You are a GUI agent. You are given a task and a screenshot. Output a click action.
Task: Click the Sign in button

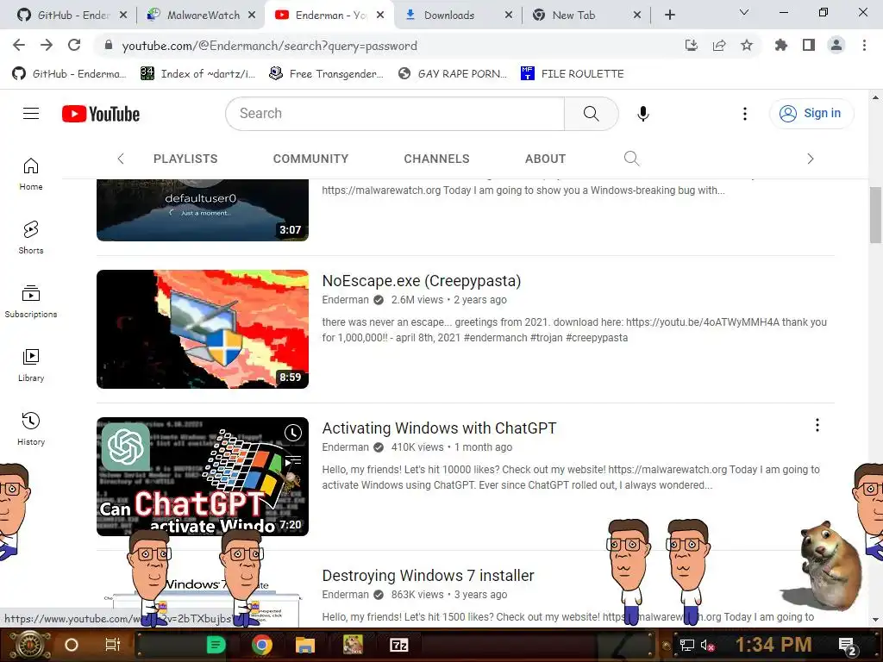click(811, 113)
